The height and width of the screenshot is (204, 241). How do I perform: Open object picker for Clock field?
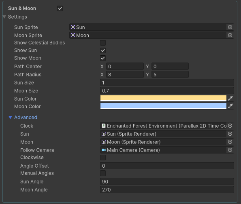pos(230,126)
